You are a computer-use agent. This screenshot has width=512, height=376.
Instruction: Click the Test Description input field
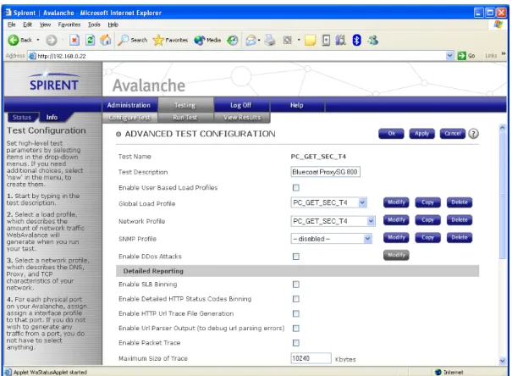pyautogui.click(x=325, y=172)
